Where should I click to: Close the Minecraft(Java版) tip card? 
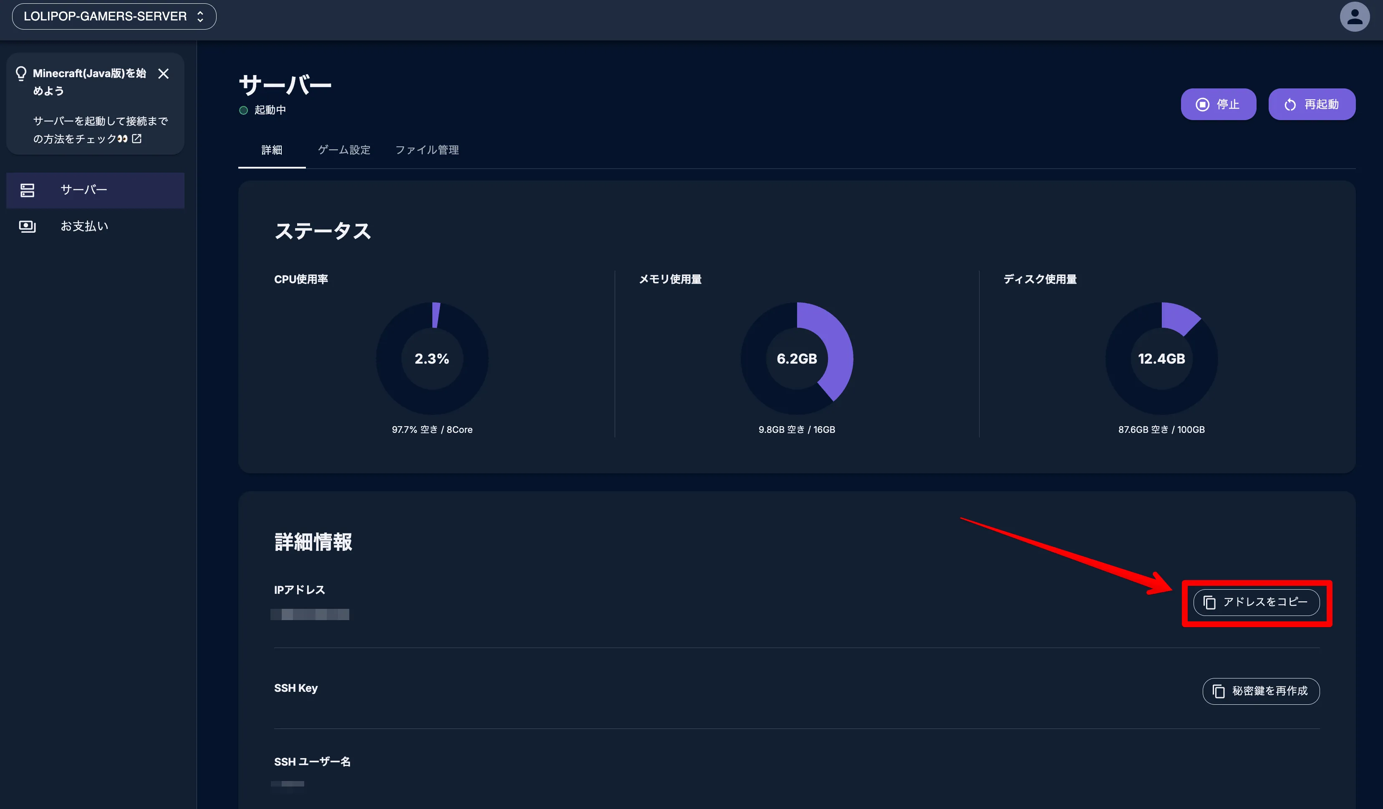point(164,73)
